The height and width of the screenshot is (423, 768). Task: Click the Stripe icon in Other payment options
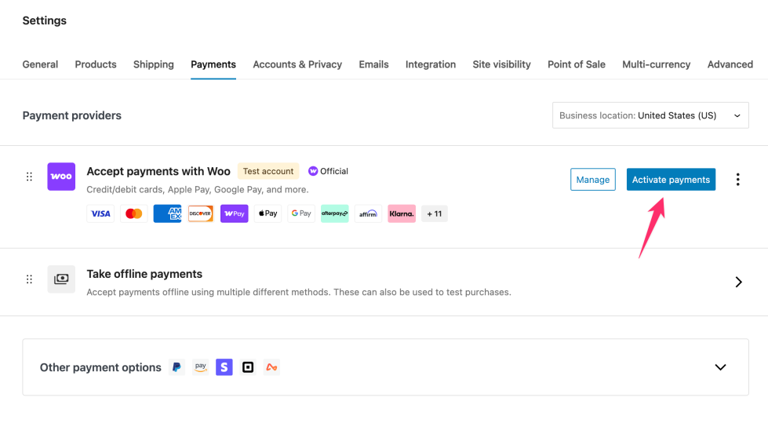pos(224,367)
